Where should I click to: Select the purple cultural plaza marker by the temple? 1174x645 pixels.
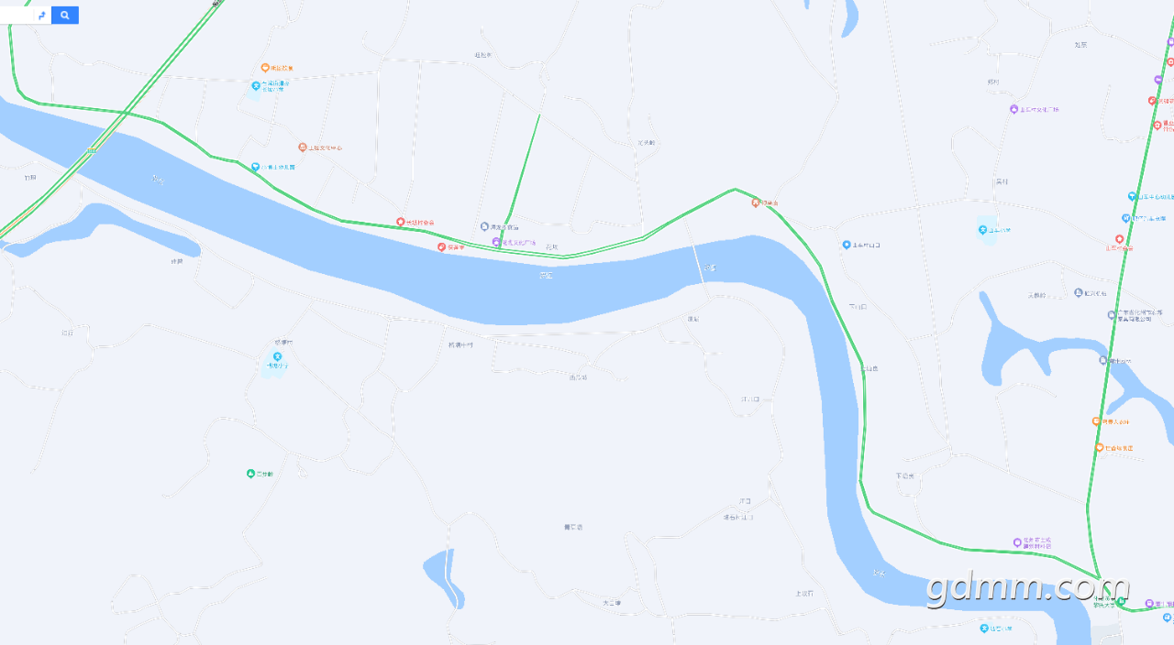(496, 243)
